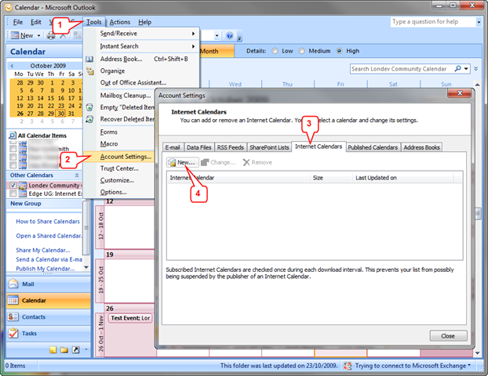The width and height of the screenshot is (488, 376).
Task: Select the Low details radio button
Action: [x=275, y=51]
